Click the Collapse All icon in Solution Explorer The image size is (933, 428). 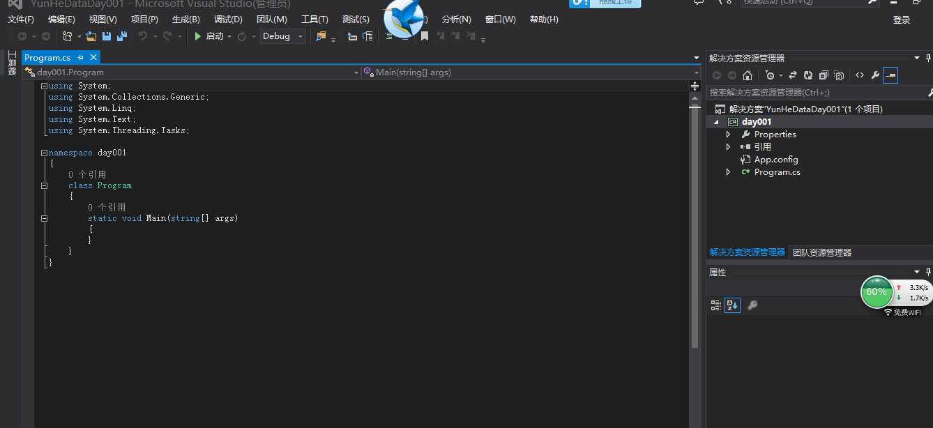tap(824, 75)
